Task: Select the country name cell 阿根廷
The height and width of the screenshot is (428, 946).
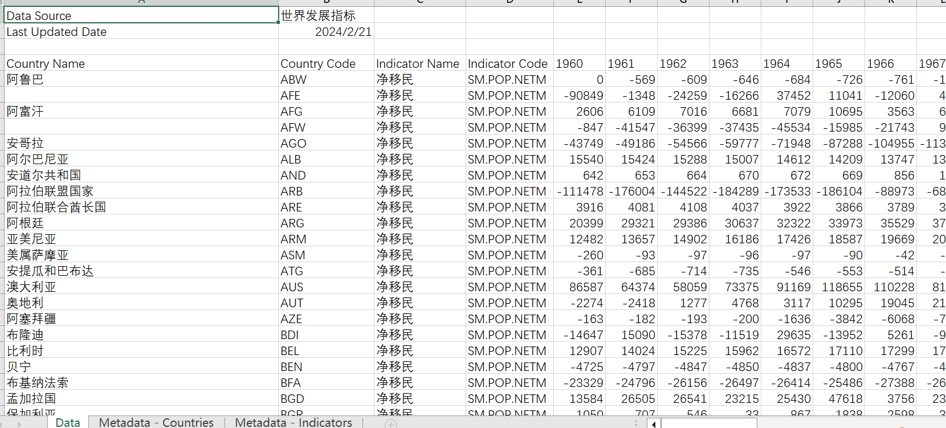Action: coord(141,223)
